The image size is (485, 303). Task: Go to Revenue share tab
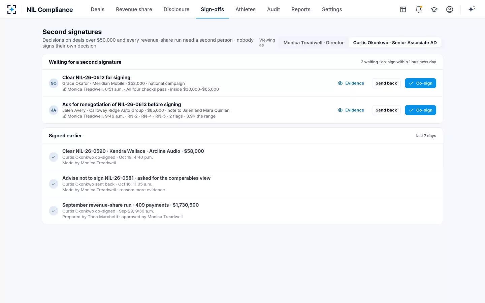pyautogui.click(x=134, y=9)
